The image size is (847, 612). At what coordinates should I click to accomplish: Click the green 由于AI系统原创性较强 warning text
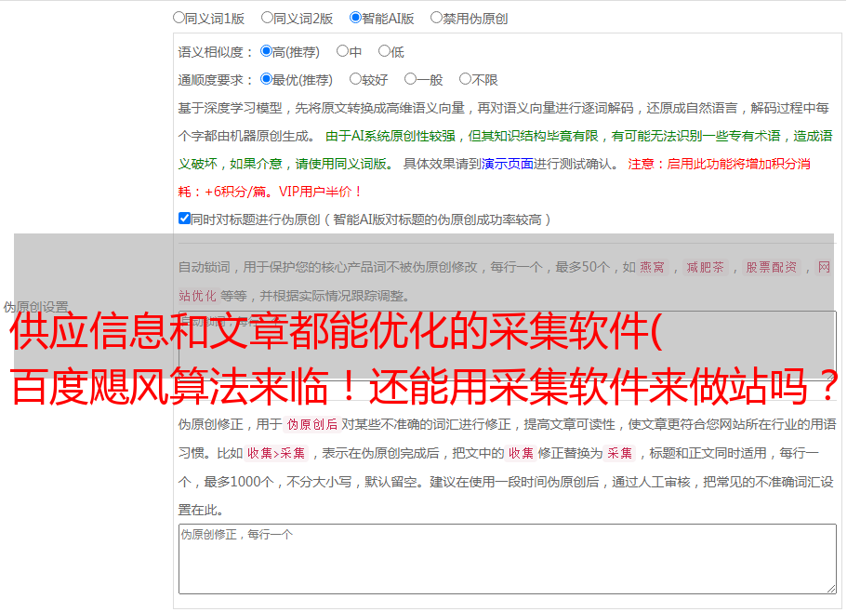pyautogui.click(x=505, y=150)
